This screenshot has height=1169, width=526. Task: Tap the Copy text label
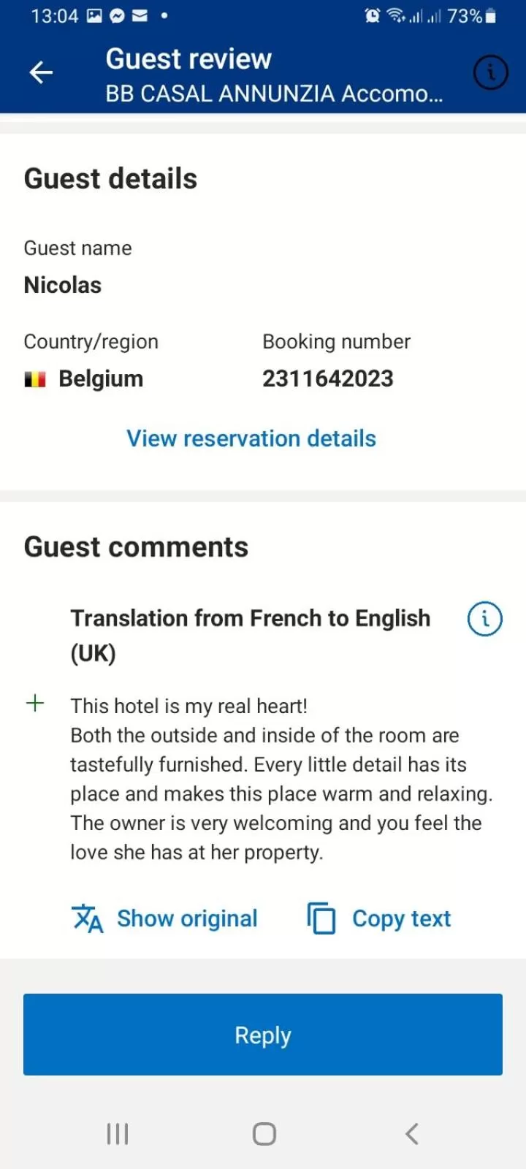coord(401,918)
